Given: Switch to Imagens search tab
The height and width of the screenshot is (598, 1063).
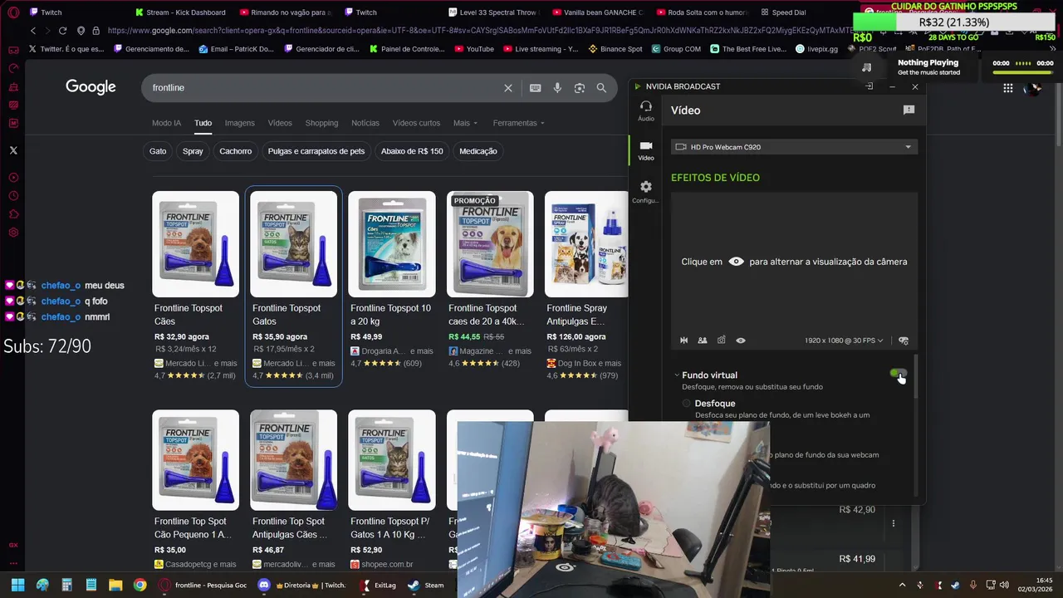Looking at the screenshot, I should [x=239, y=123].
